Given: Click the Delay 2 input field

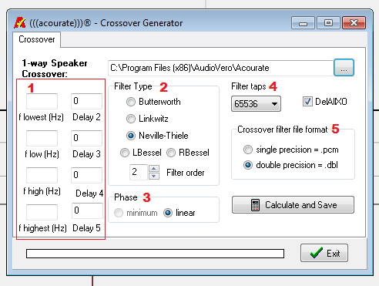Looking at the screenshot, I should click(86, 101).
